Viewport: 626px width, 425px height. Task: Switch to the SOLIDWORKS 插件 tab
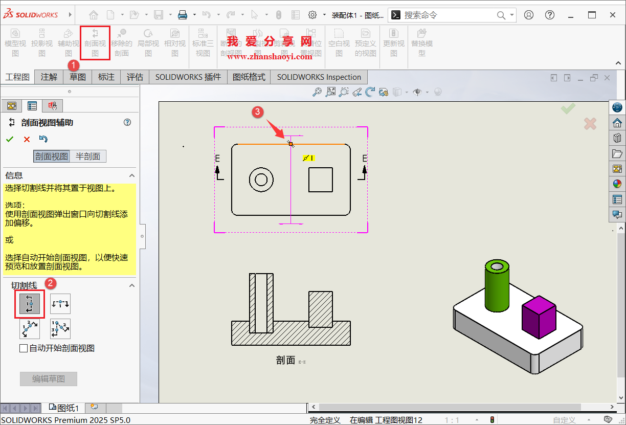pyautogui.click(x=188, y=77)
